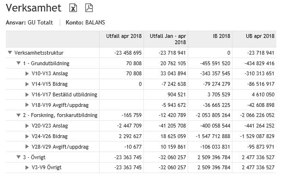Click the Verksamhet page heading
282x175 pixels.
34,8
